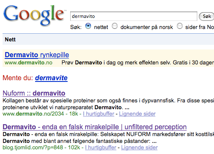Image resolution: width=214 pixels, height=154 pixels.
Task: Click the search field containing dermavito
Action: [134, 16]
